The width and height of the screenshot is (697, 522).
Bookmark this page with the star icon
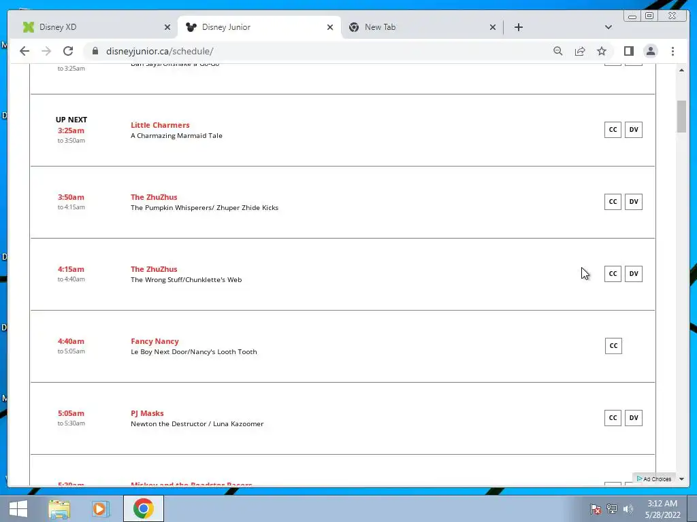point(602,51)
